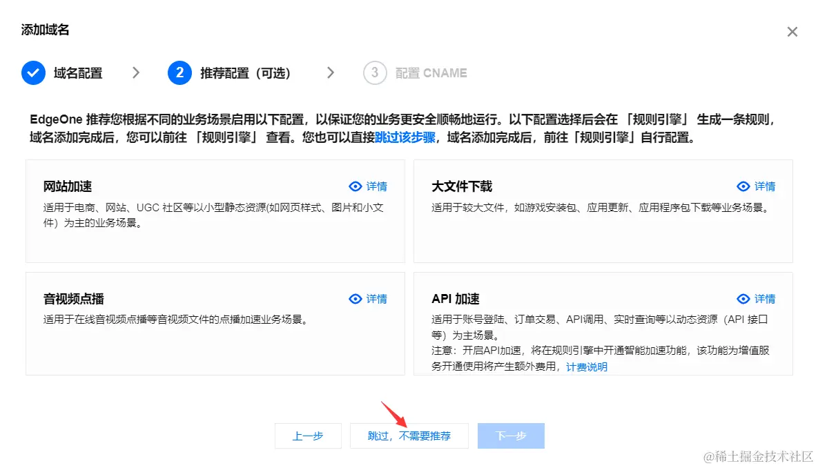The image size is (818, 468).
Task: Click the 下一步 button
Action: 511,436
